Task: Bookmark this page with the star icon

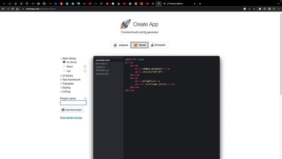Action: (254, 9)
